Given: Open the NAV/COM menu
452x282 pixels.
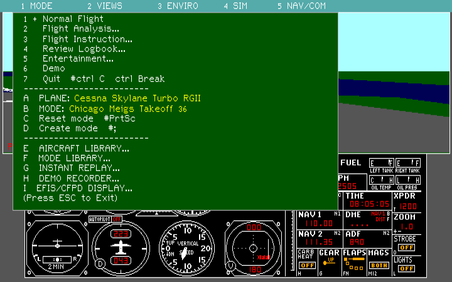Looking at the screenshot, I should coord(301,6).
